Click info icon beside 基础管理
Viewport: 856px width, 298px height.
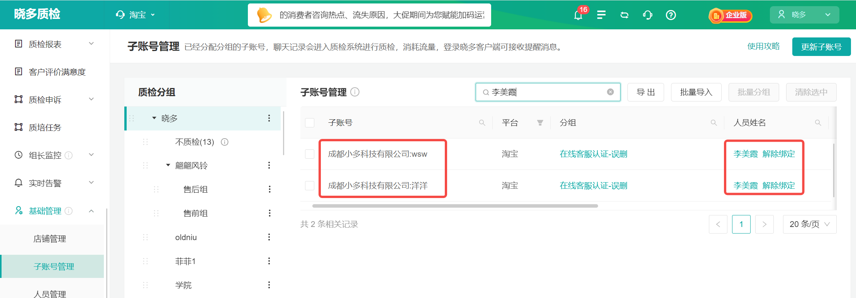[69, 211]
